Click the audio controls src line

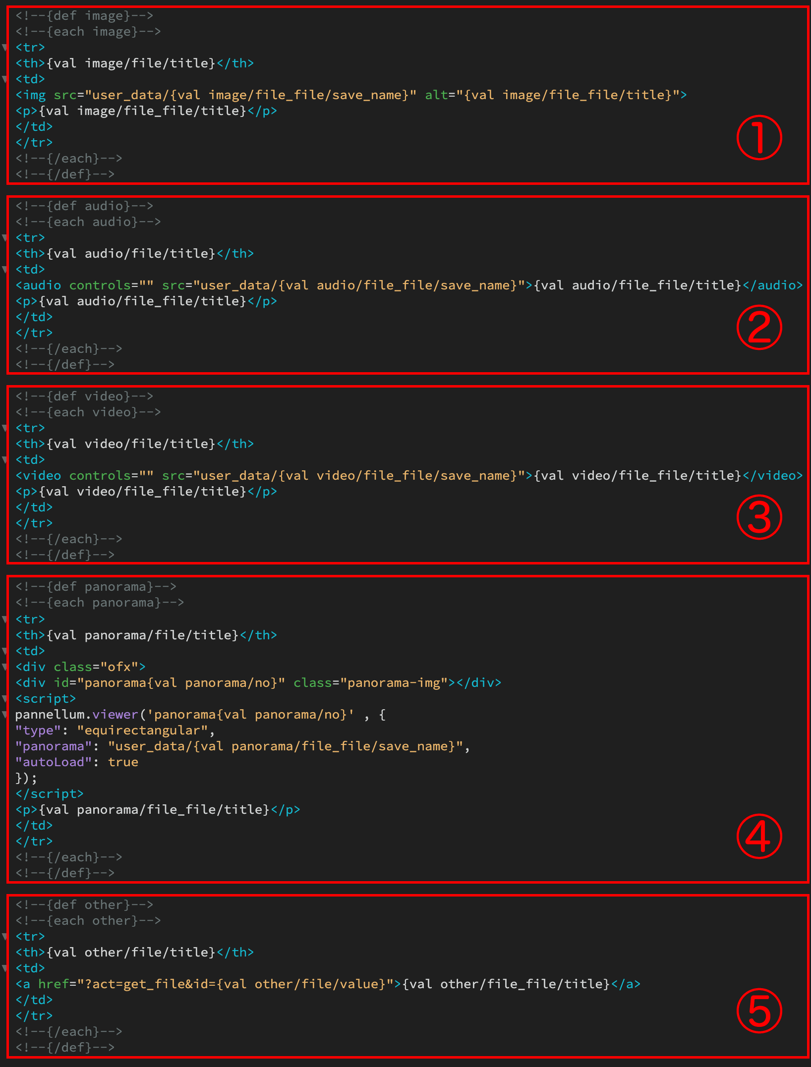coord(409,285)
